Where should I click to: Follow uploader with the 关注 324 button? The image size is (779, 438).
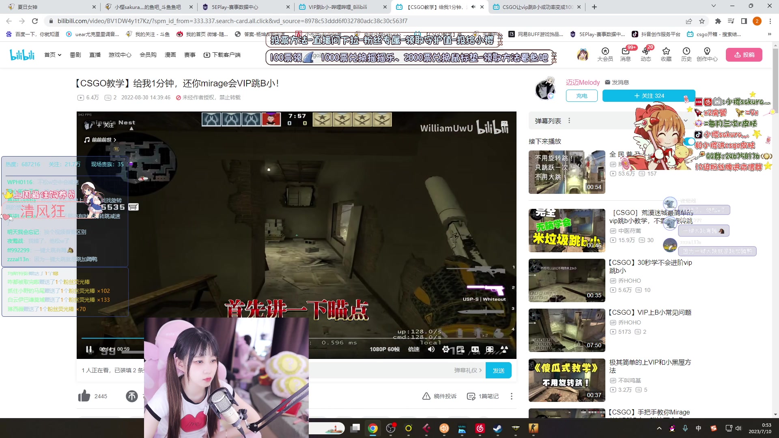pyautogui.click(x=649, y=96)
